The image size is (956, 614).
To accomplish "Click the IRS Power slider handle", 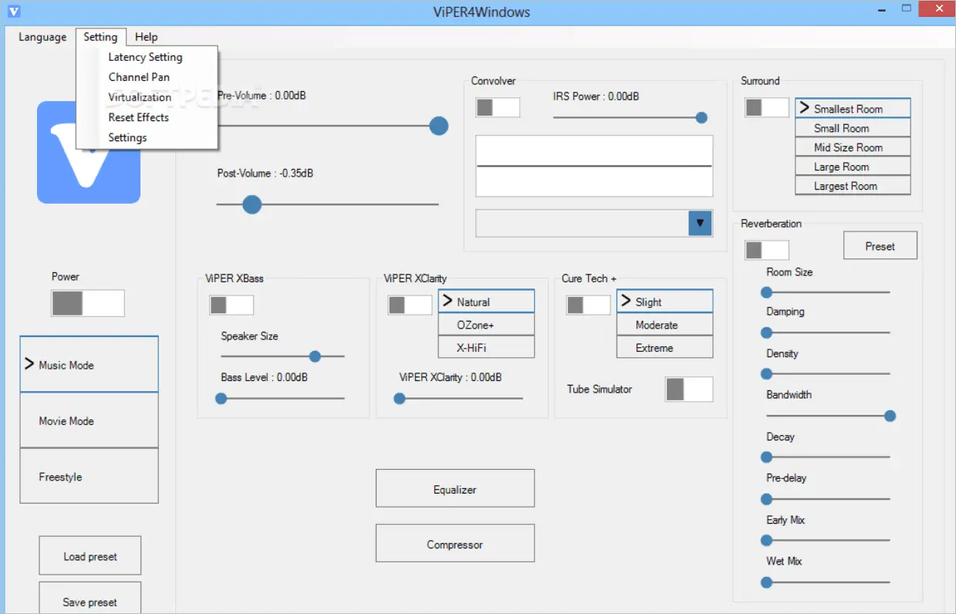I will 701,118.
